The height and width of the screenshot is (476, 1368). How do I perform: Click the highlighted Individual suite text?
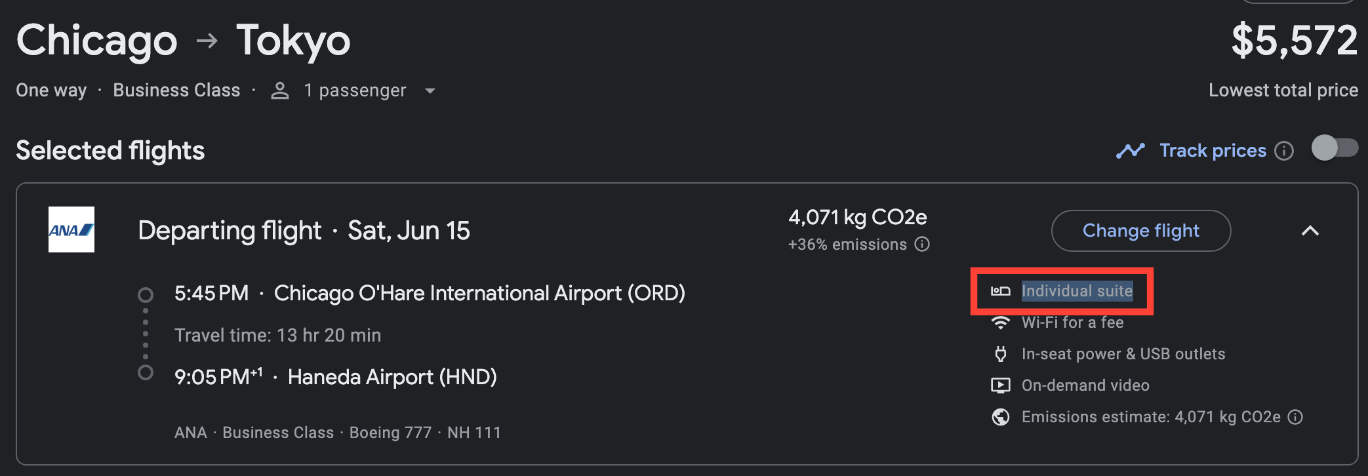coord(1077,291)
